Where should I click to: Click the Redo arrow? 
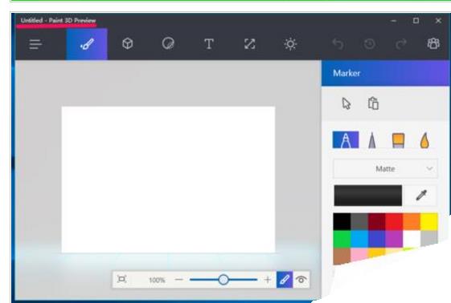coord(401,44)
